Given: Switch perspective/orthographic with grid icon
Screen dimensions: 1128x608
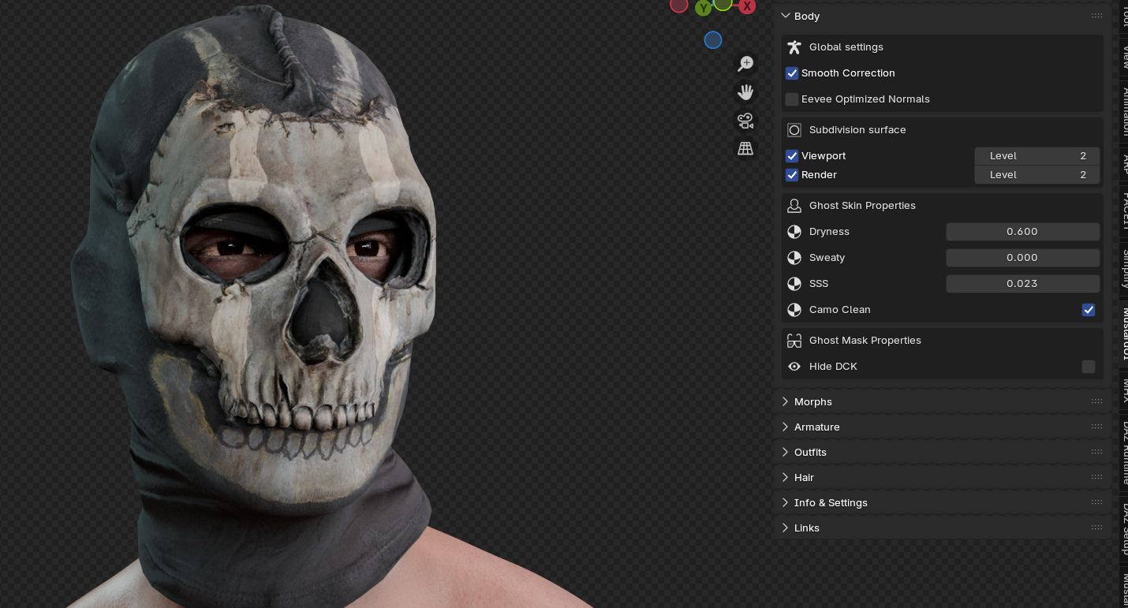Looking at the screenshot, I should click(745, 148).
